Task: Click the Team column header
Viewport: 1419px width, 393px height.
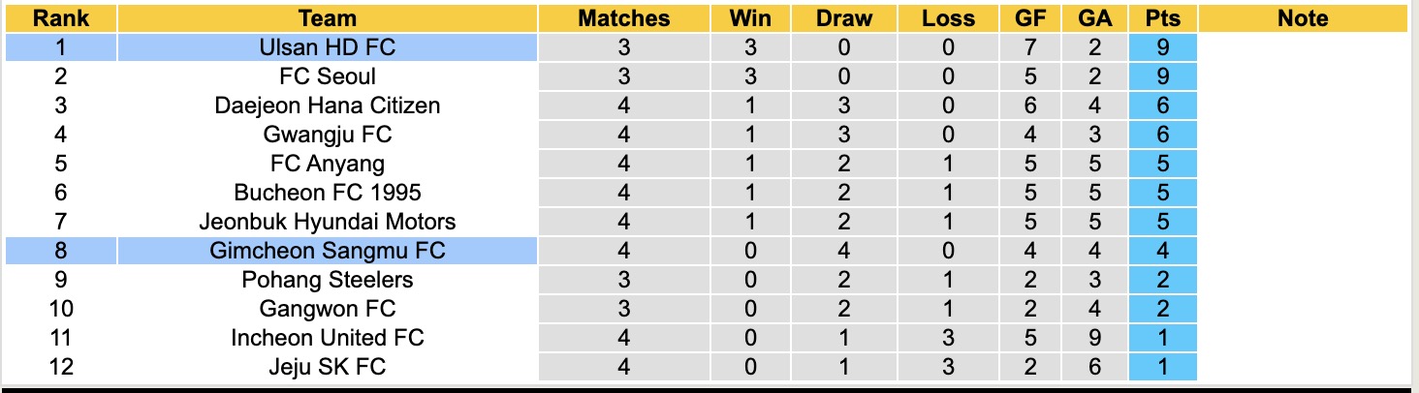Action: coord(328,18)
